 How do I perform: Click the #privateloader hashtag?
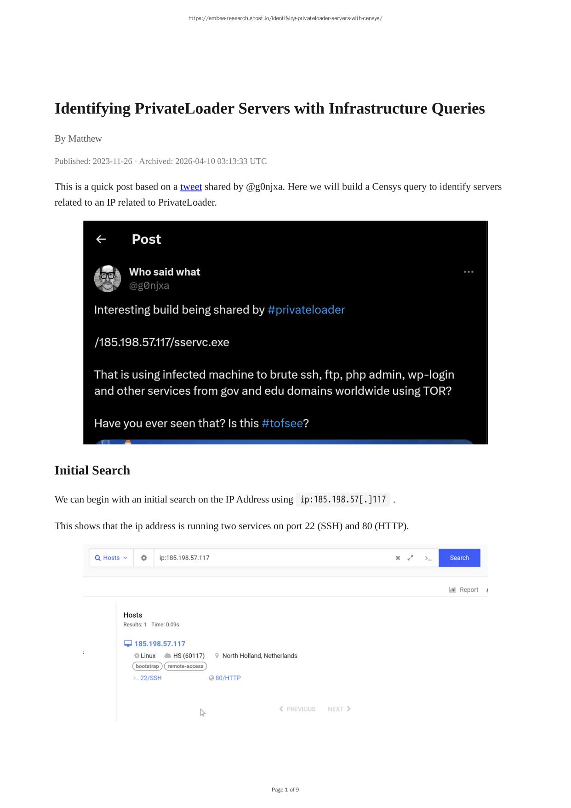coord(306,310)
